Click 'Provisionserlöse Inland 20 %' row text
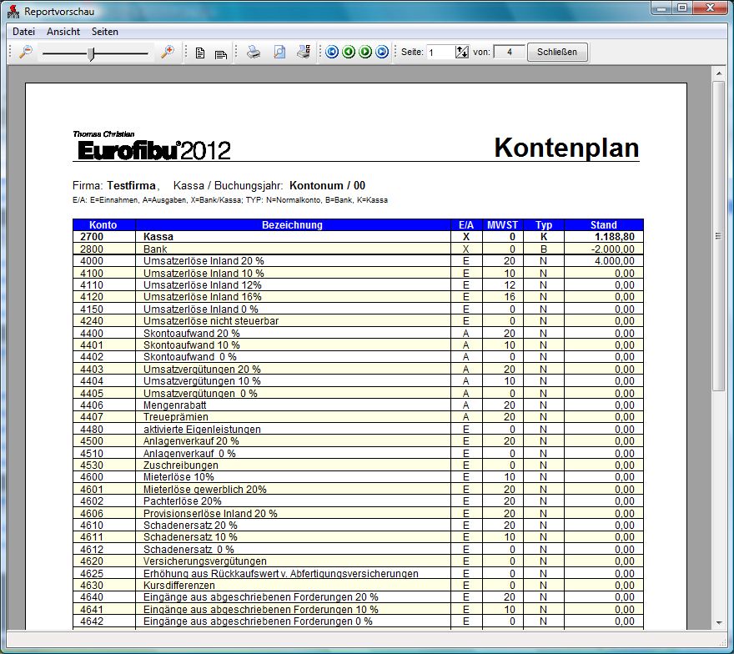 pyautogui.click(x=210, y=514)
